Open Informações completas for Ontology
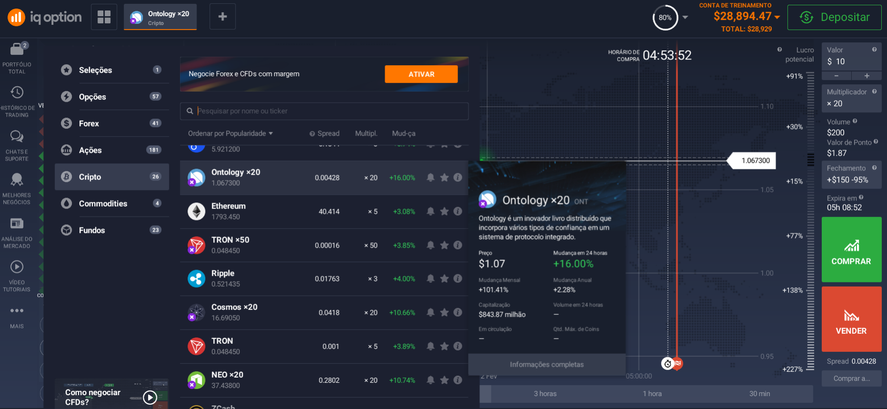The image size is (887, 409). pyautogui.click(x=547, y=364)
